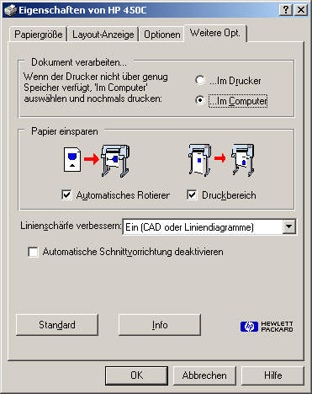Screen dimensions: 312x394
Task: Click the red arrow between page and plotter
Action: click(x=92, y=159)
